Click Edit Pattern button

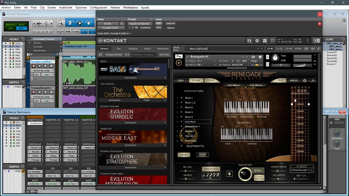coord(234,85)
